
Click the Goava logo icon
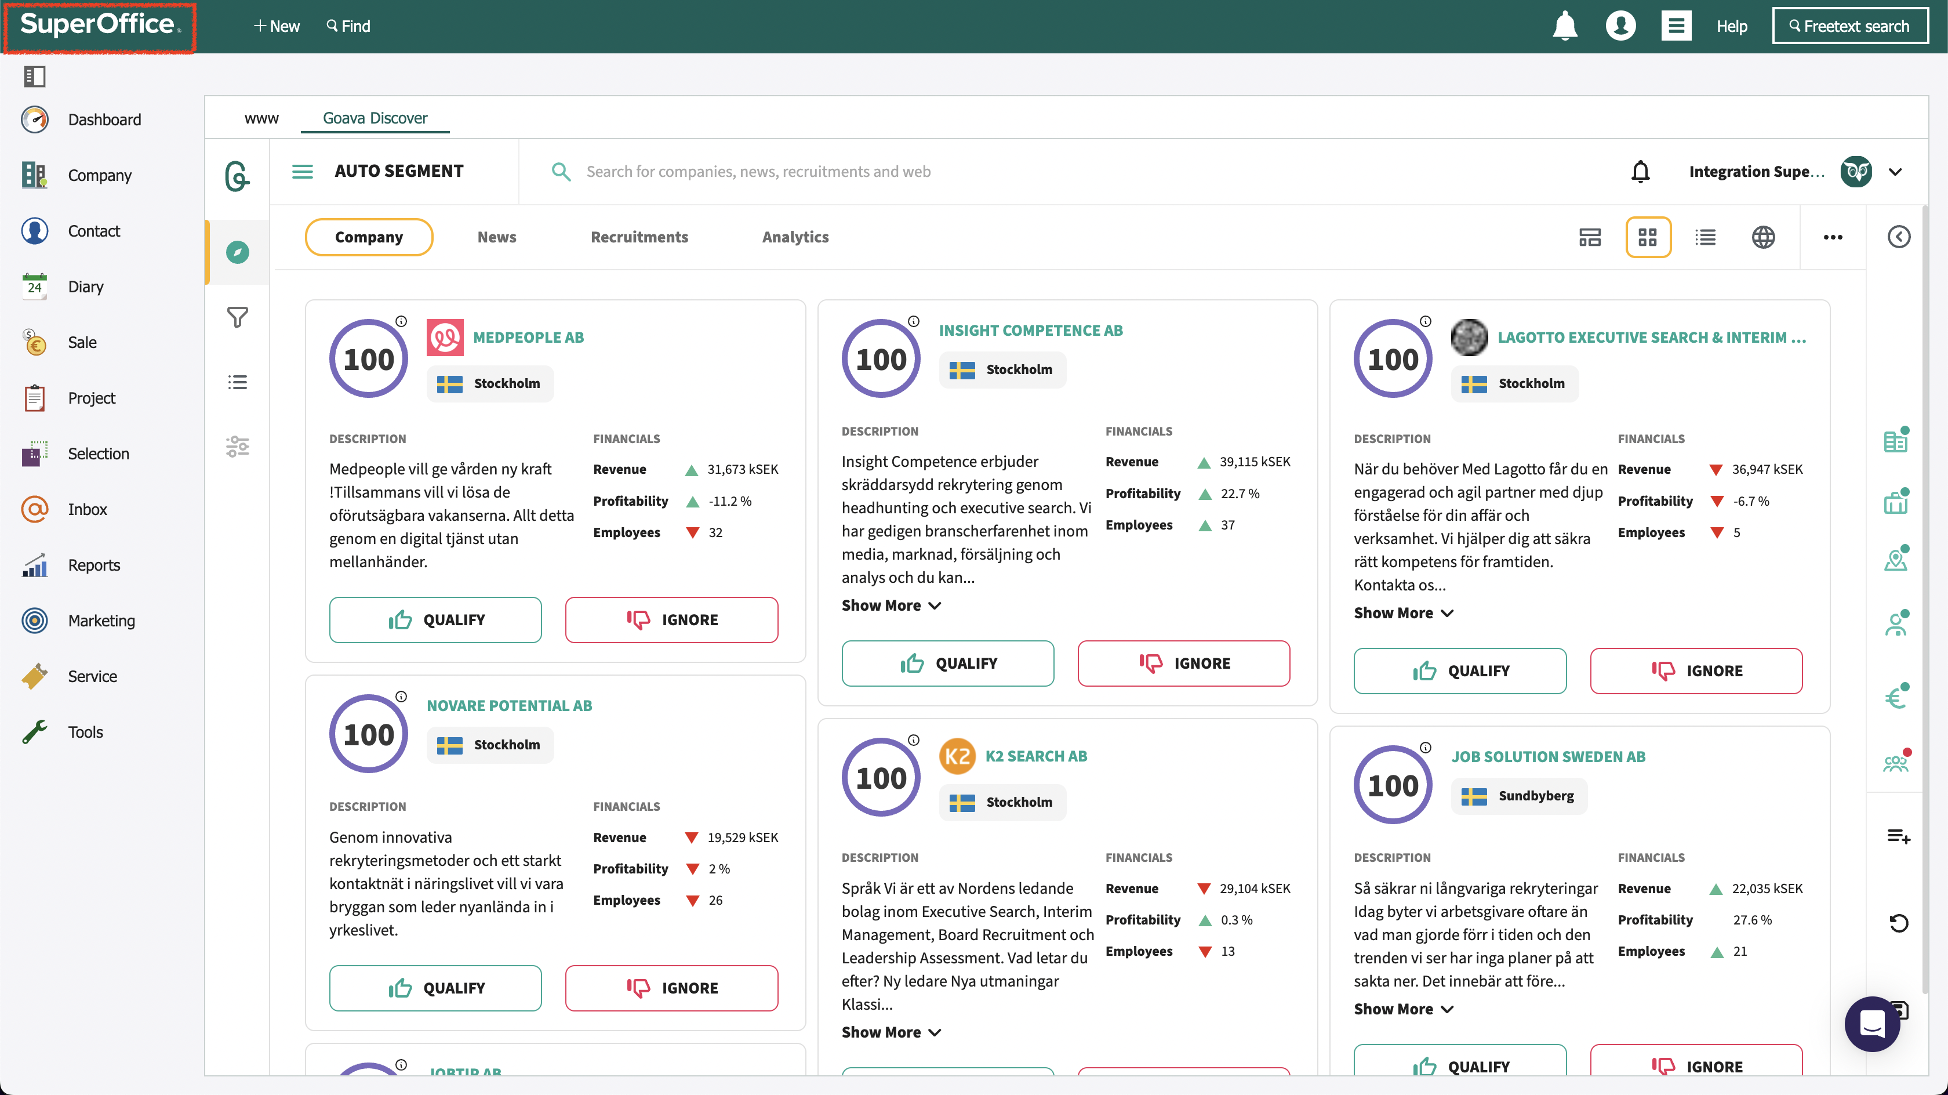(238, 176)
